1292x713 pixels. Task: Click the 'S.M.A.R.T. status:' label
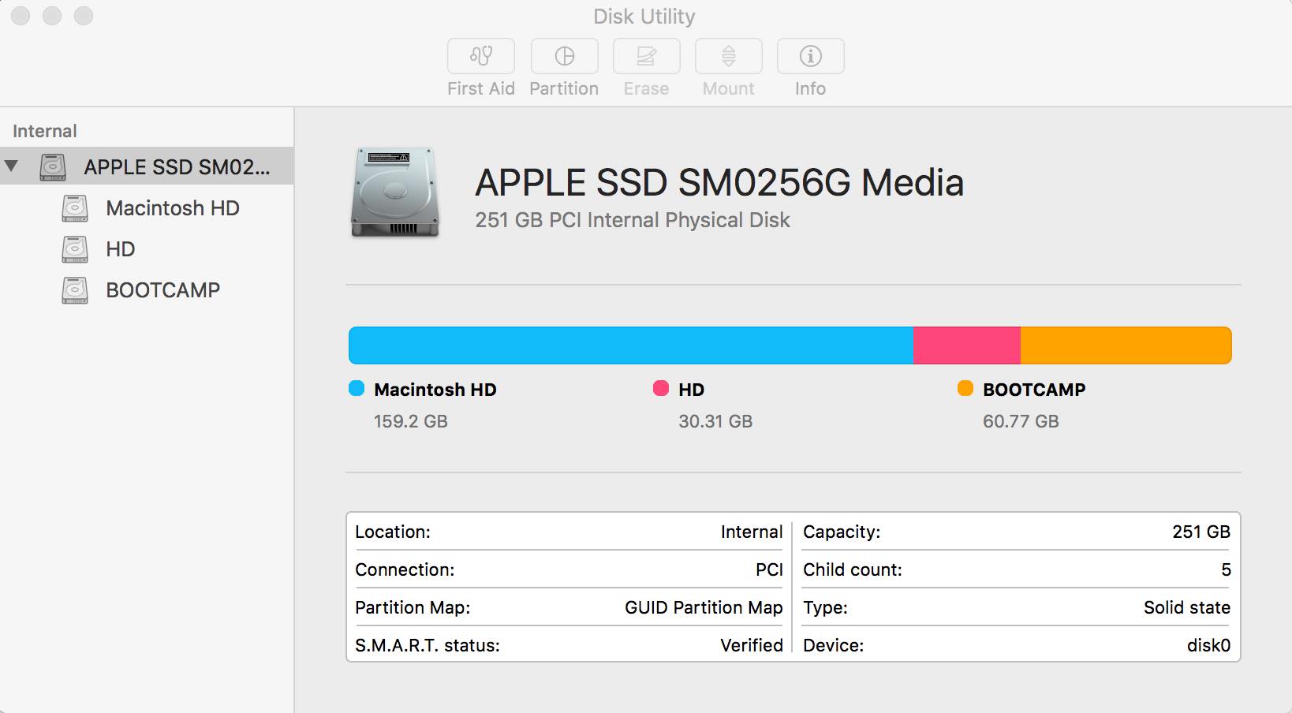[x=428, y=645]
